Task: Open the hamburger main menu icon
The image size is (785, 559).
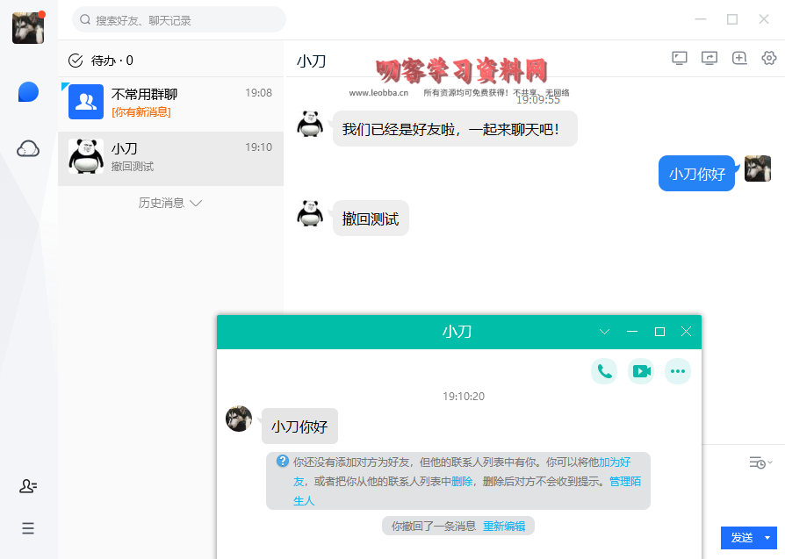Action: tap(28, 528)
